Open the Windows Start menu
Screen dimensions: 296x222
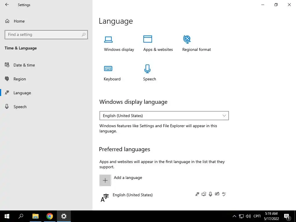click(x=7, y=216)
